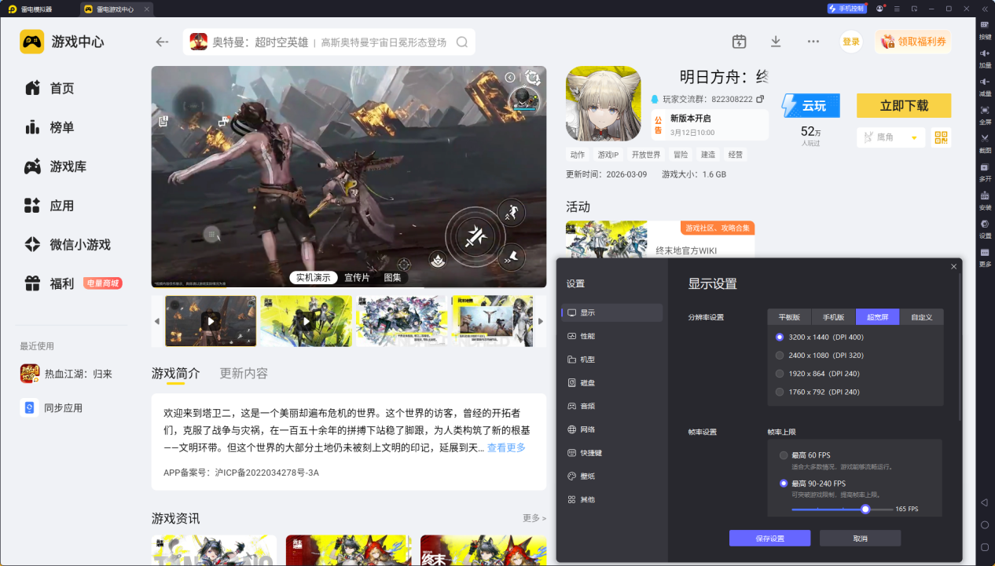
Task: Click the FPS limit slider handle
Action: click(865, 509)
